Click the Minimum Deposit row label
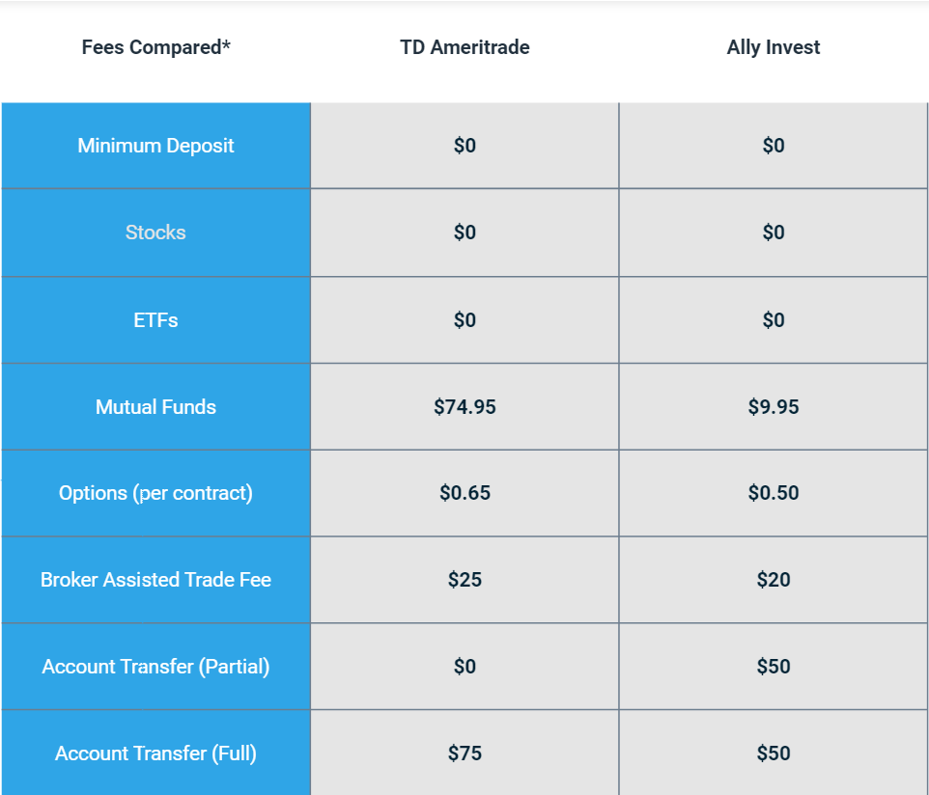This screenshot has height=795, width=929. (x=155, y=146)
